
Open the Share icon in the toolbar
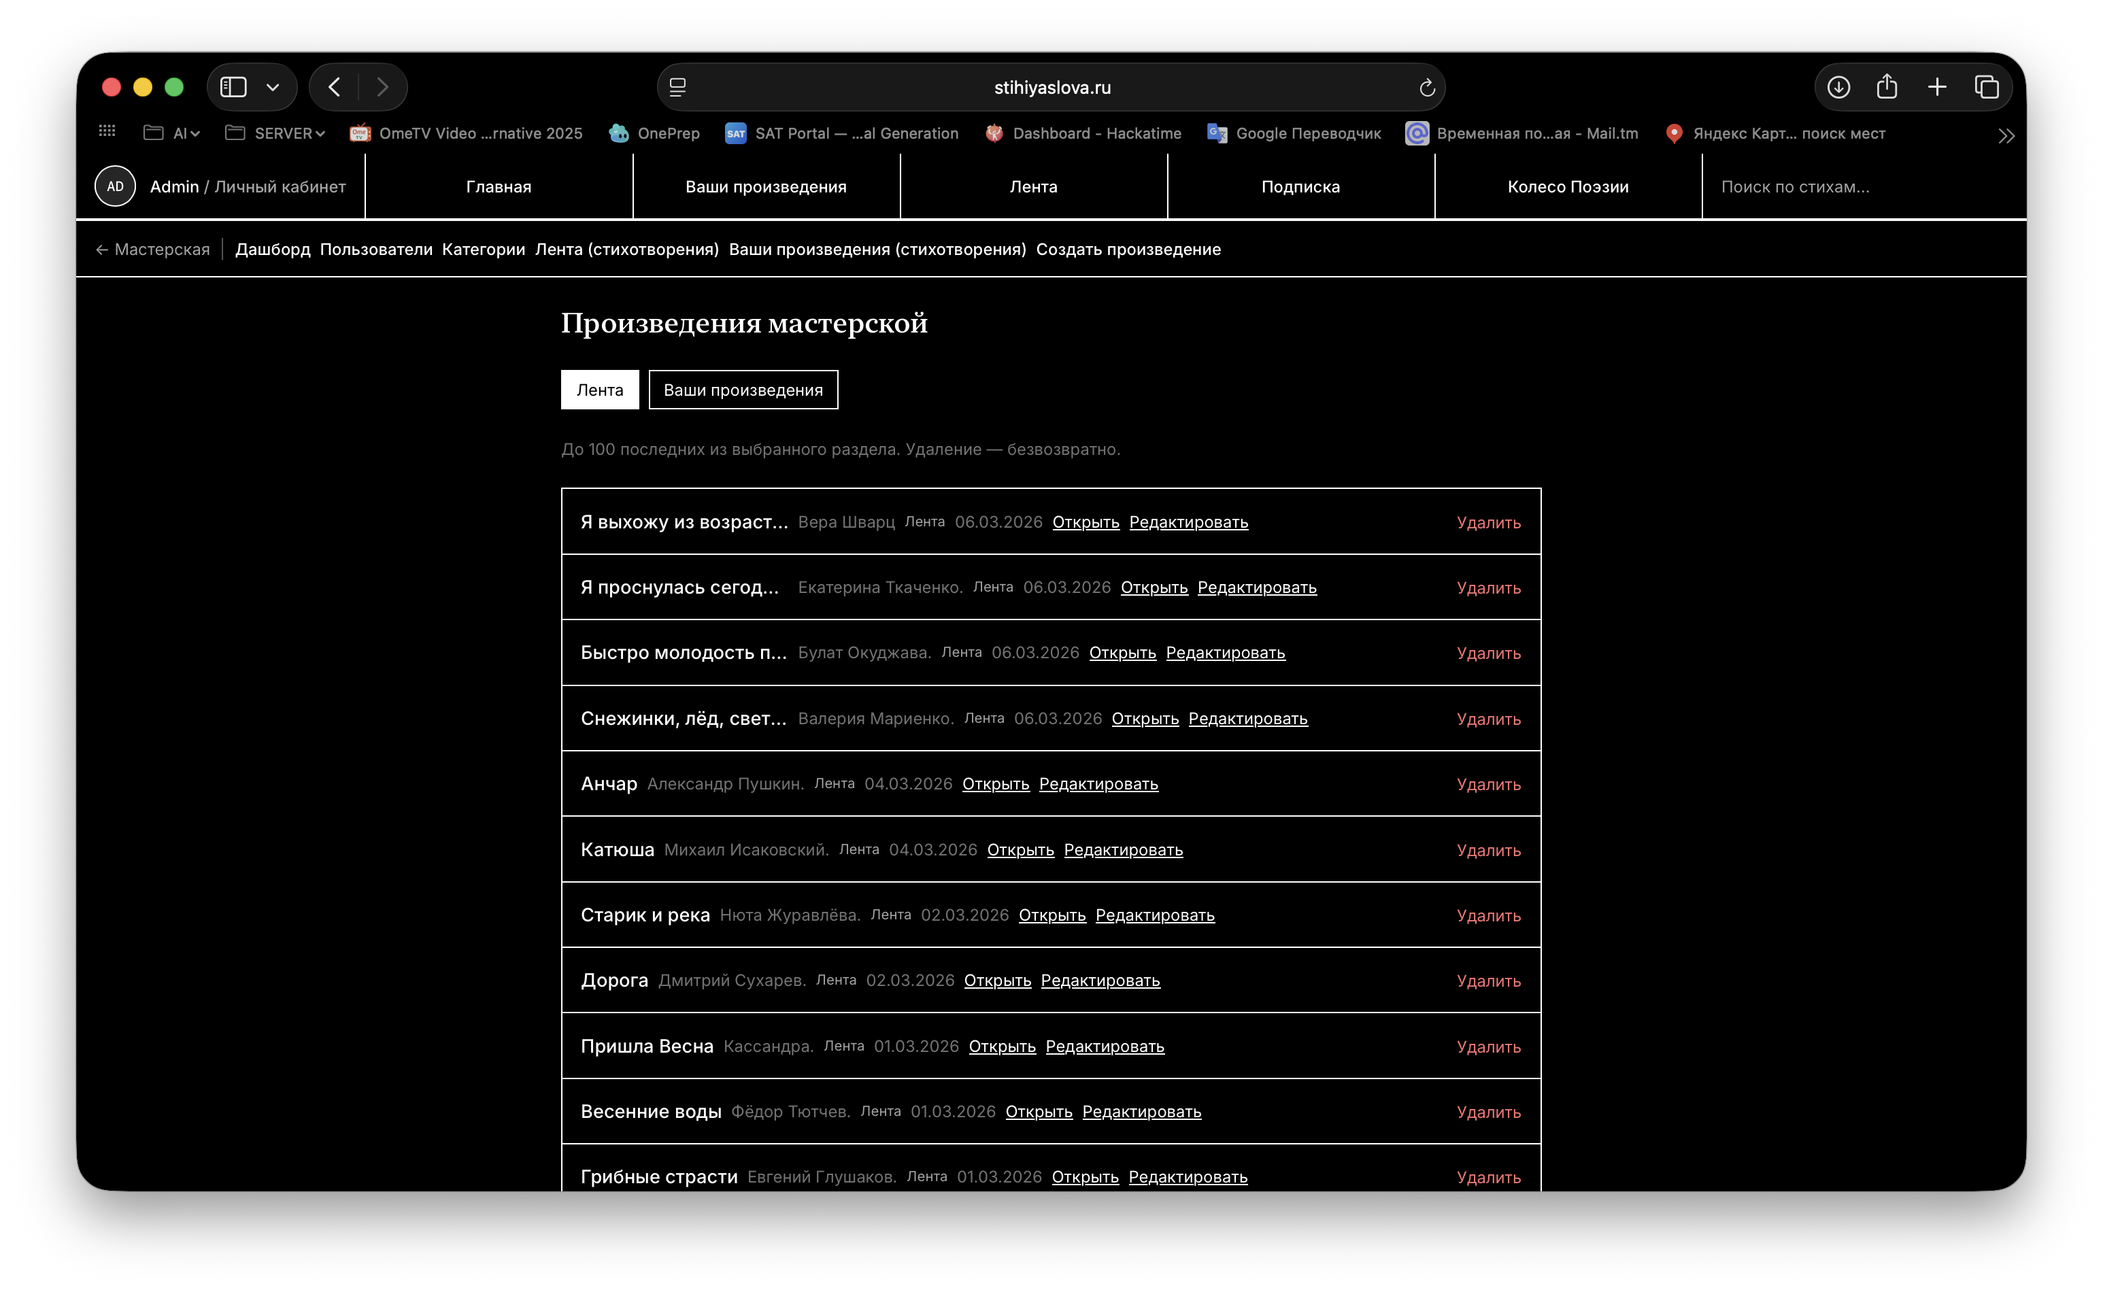pyautogui.click(x=1887, y=86)
